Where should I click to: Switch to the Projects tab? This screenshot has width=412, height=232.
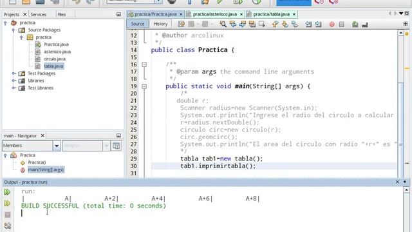(x=12, y=14)
